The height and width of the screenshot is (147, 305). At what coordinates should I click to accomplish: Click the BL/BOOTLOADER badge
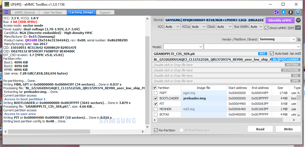(286, 59)
